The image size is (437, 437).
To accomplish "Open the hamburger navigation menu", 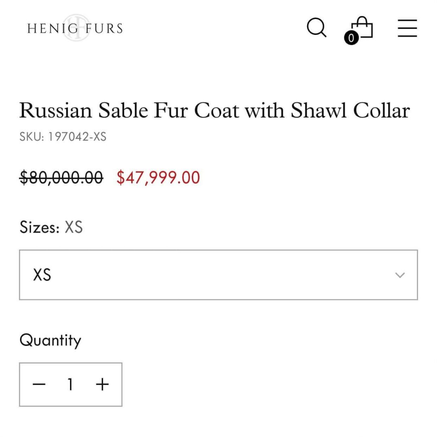I will 407,28.
